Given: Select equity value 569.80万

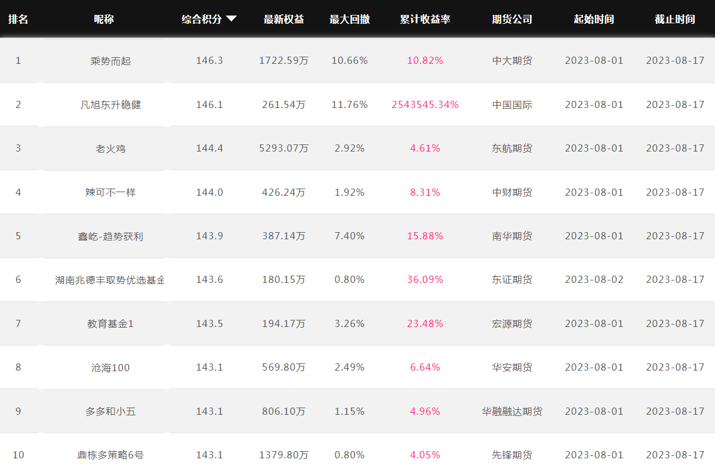Looking at the screenshot, I should pyautogui.click(x=283, y=367).
